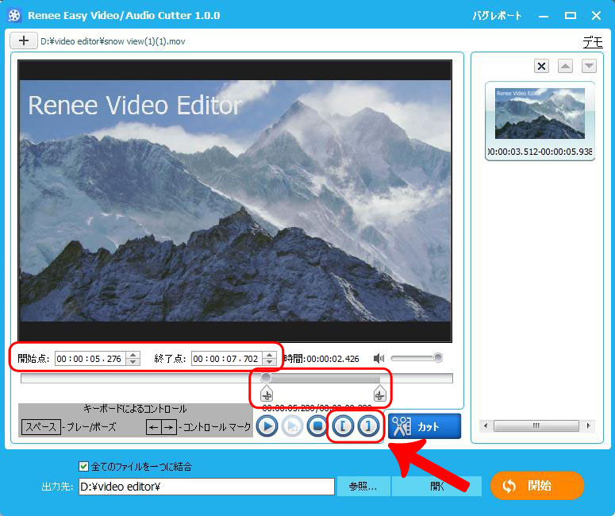Minimize the Renee Cutter window
The width and height of the screenshot is (615, 516).
(544, 16)
